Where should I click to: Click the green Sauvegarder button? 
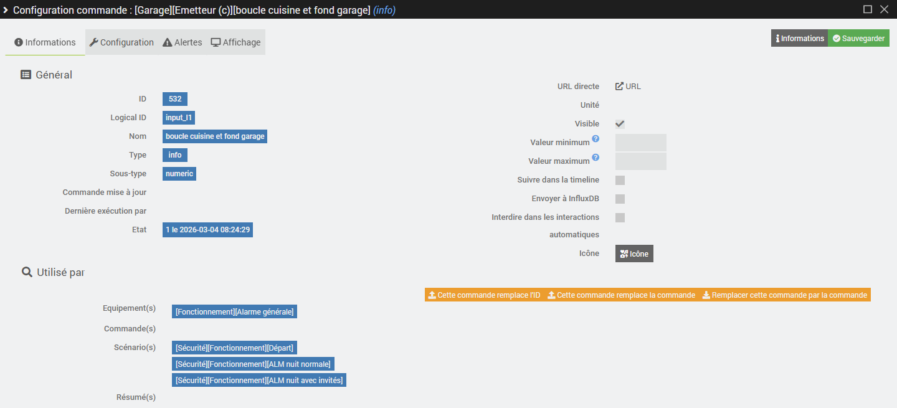point(858,39)
